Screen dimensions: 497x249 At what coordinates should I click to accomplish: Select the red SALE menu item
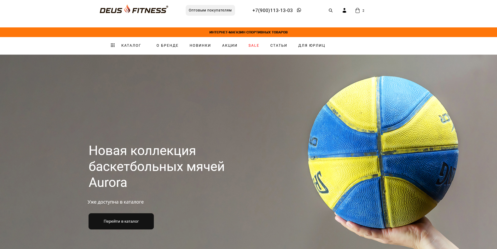254,45
